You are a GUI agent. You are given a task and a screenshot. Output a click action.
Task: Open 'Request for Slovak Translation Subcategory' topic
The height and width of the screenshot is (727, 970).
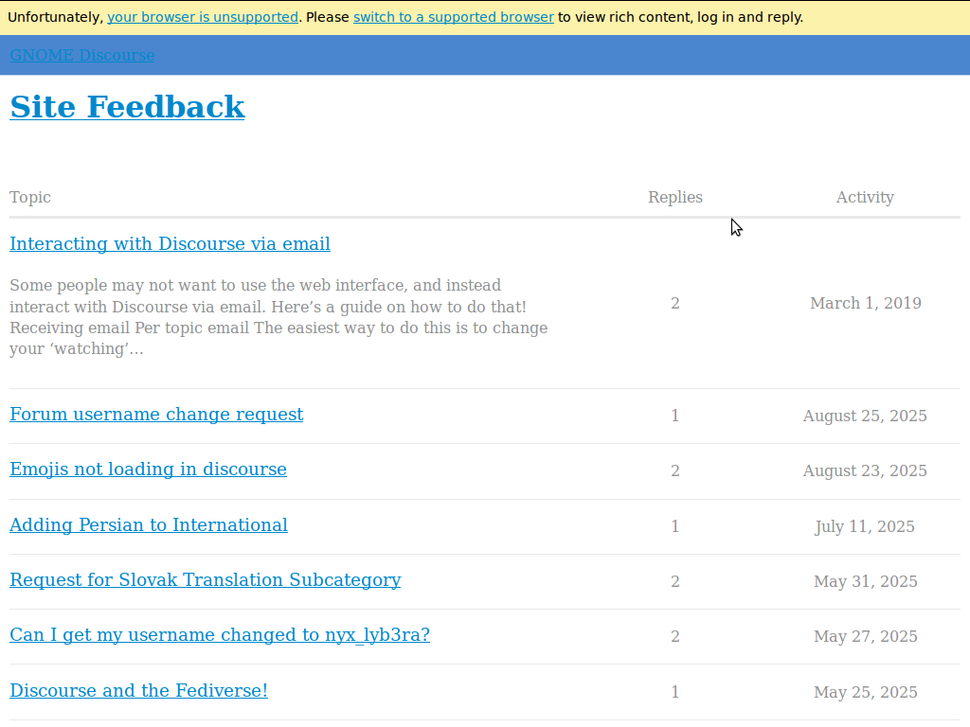pyautogui.click(x=205, y=580)
